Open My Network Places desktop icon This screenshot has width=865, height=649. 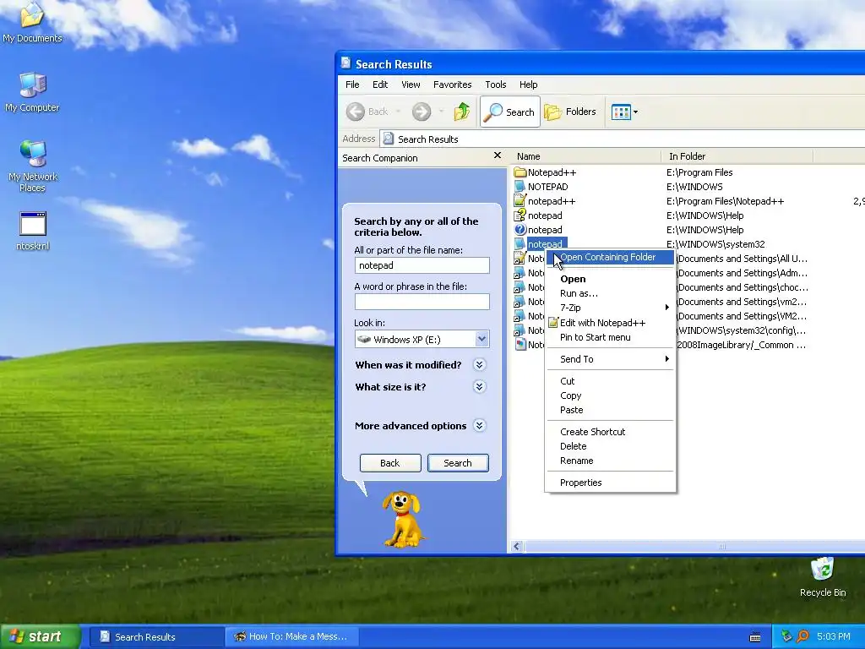(x=33, y=166)
